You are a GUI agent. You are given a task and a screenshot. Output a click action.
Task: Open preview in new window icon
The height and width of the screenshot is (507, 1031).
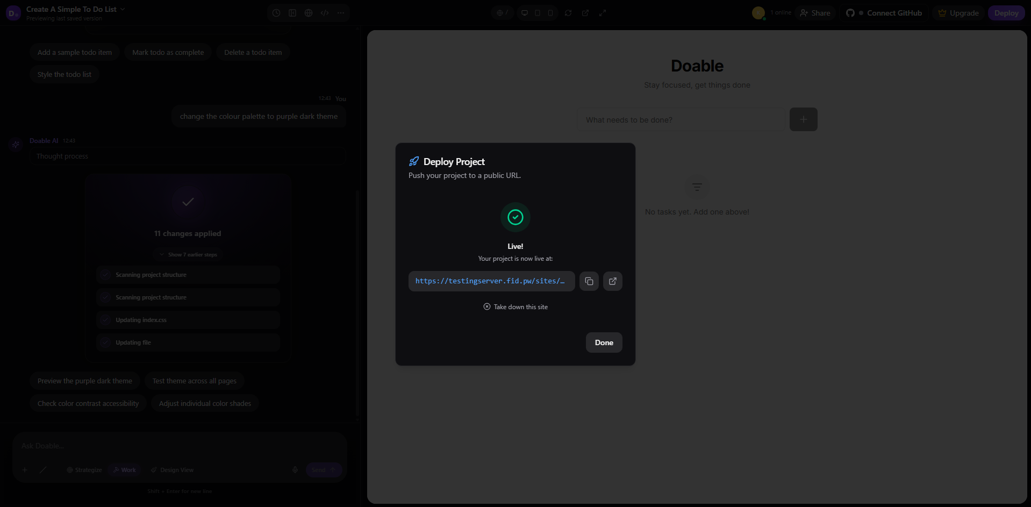click(585, 13)
